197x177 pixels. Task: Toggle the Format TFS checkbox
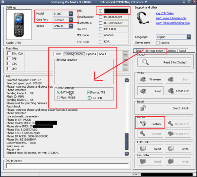pyautogui.click(x=89, y=92)
